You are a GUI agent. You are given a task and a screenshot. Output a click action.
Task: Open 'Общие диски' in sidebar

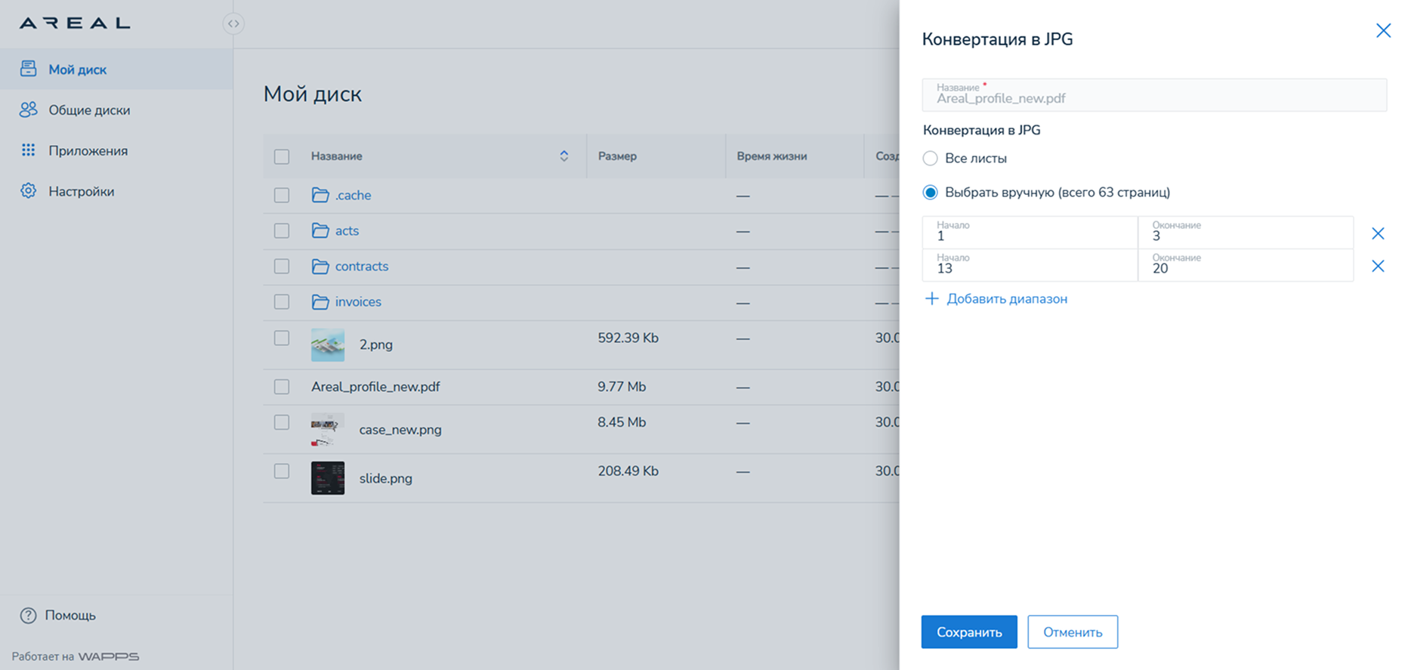116,110
